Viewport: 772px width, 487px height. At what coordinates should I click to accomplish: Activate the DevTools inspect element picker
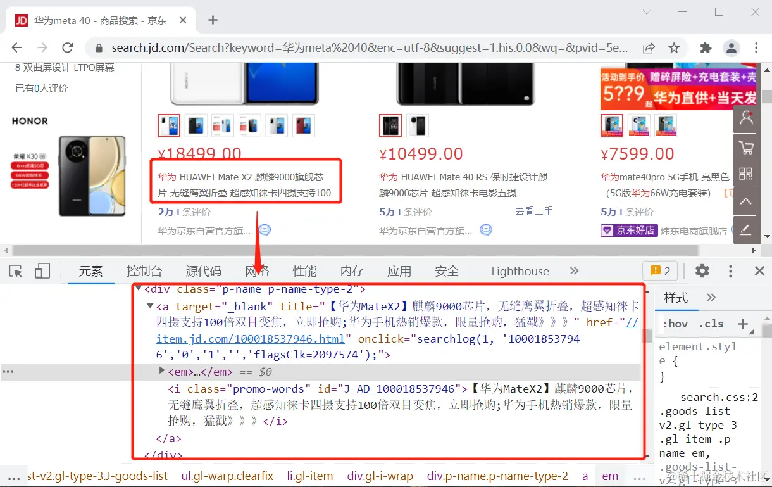pos(16,272)
